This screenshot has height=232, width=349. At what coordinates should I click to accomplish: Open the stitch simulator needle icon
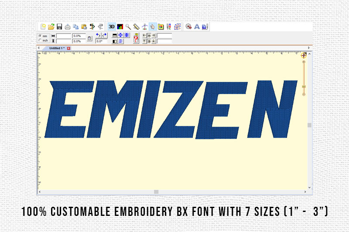pos(145,27)
